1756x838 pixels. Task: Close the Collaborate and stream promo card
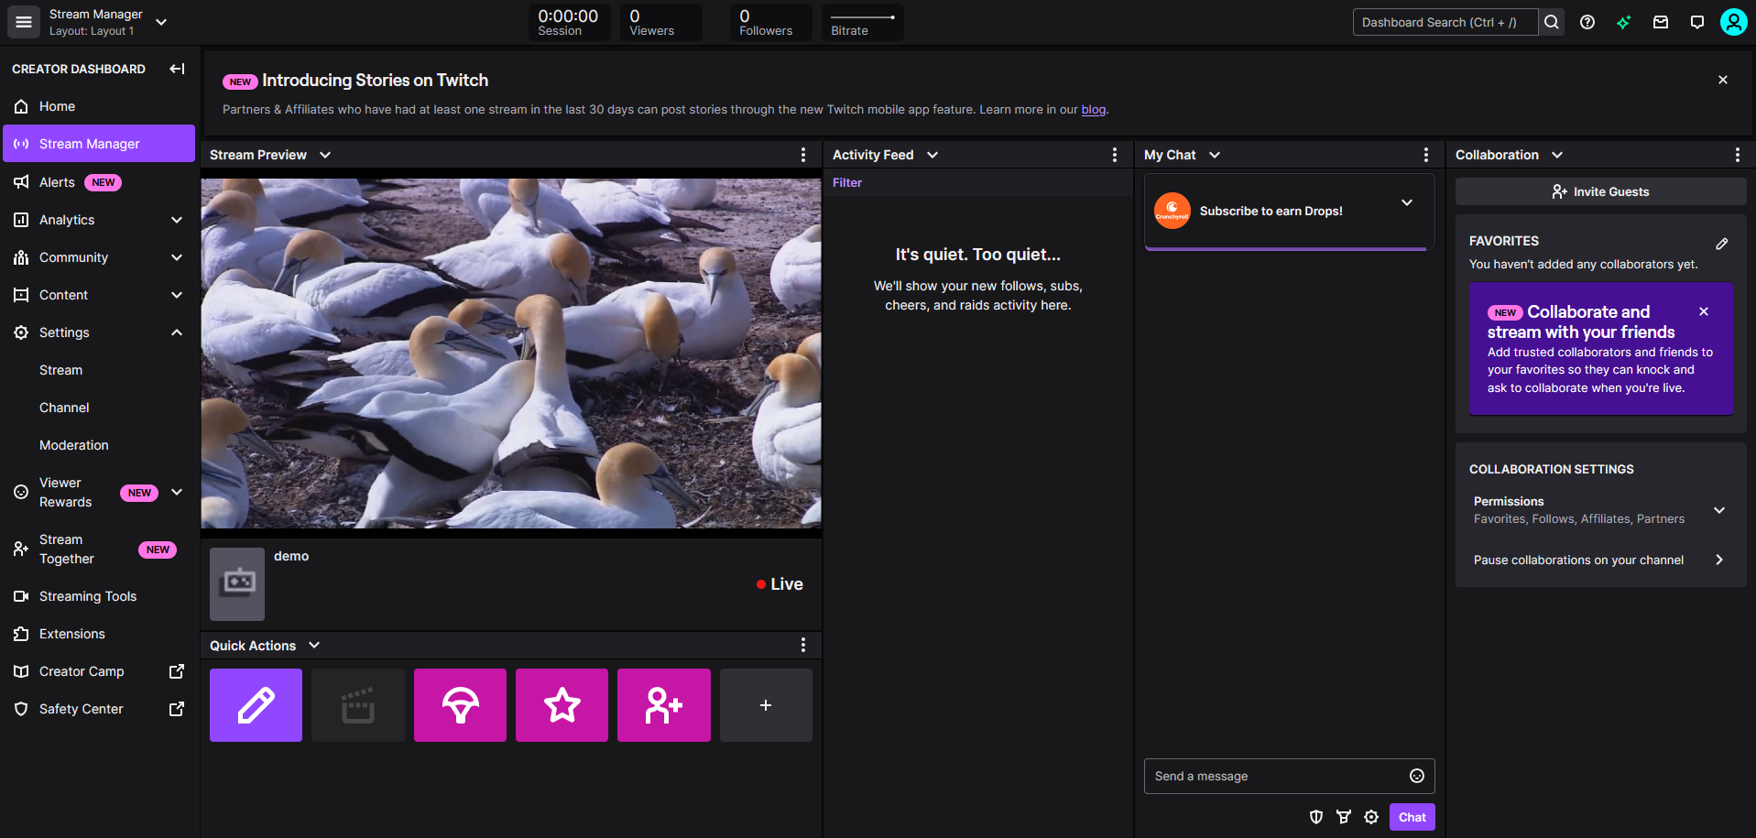coord(1704,311)
